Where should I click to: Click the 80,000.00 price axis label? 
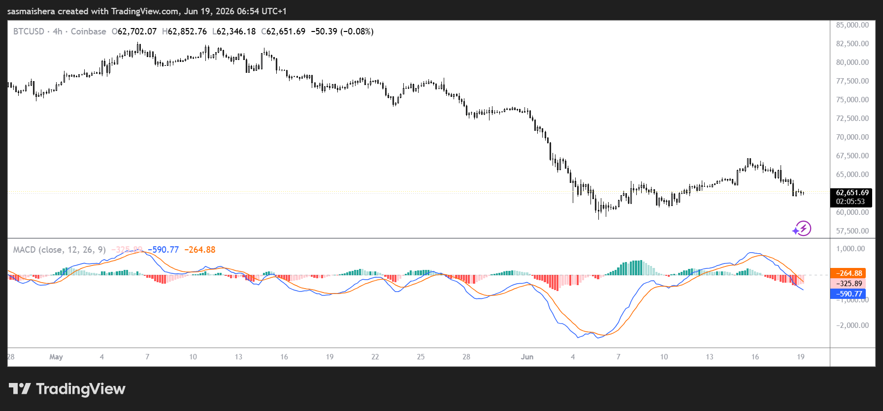(x=852, y=62)
